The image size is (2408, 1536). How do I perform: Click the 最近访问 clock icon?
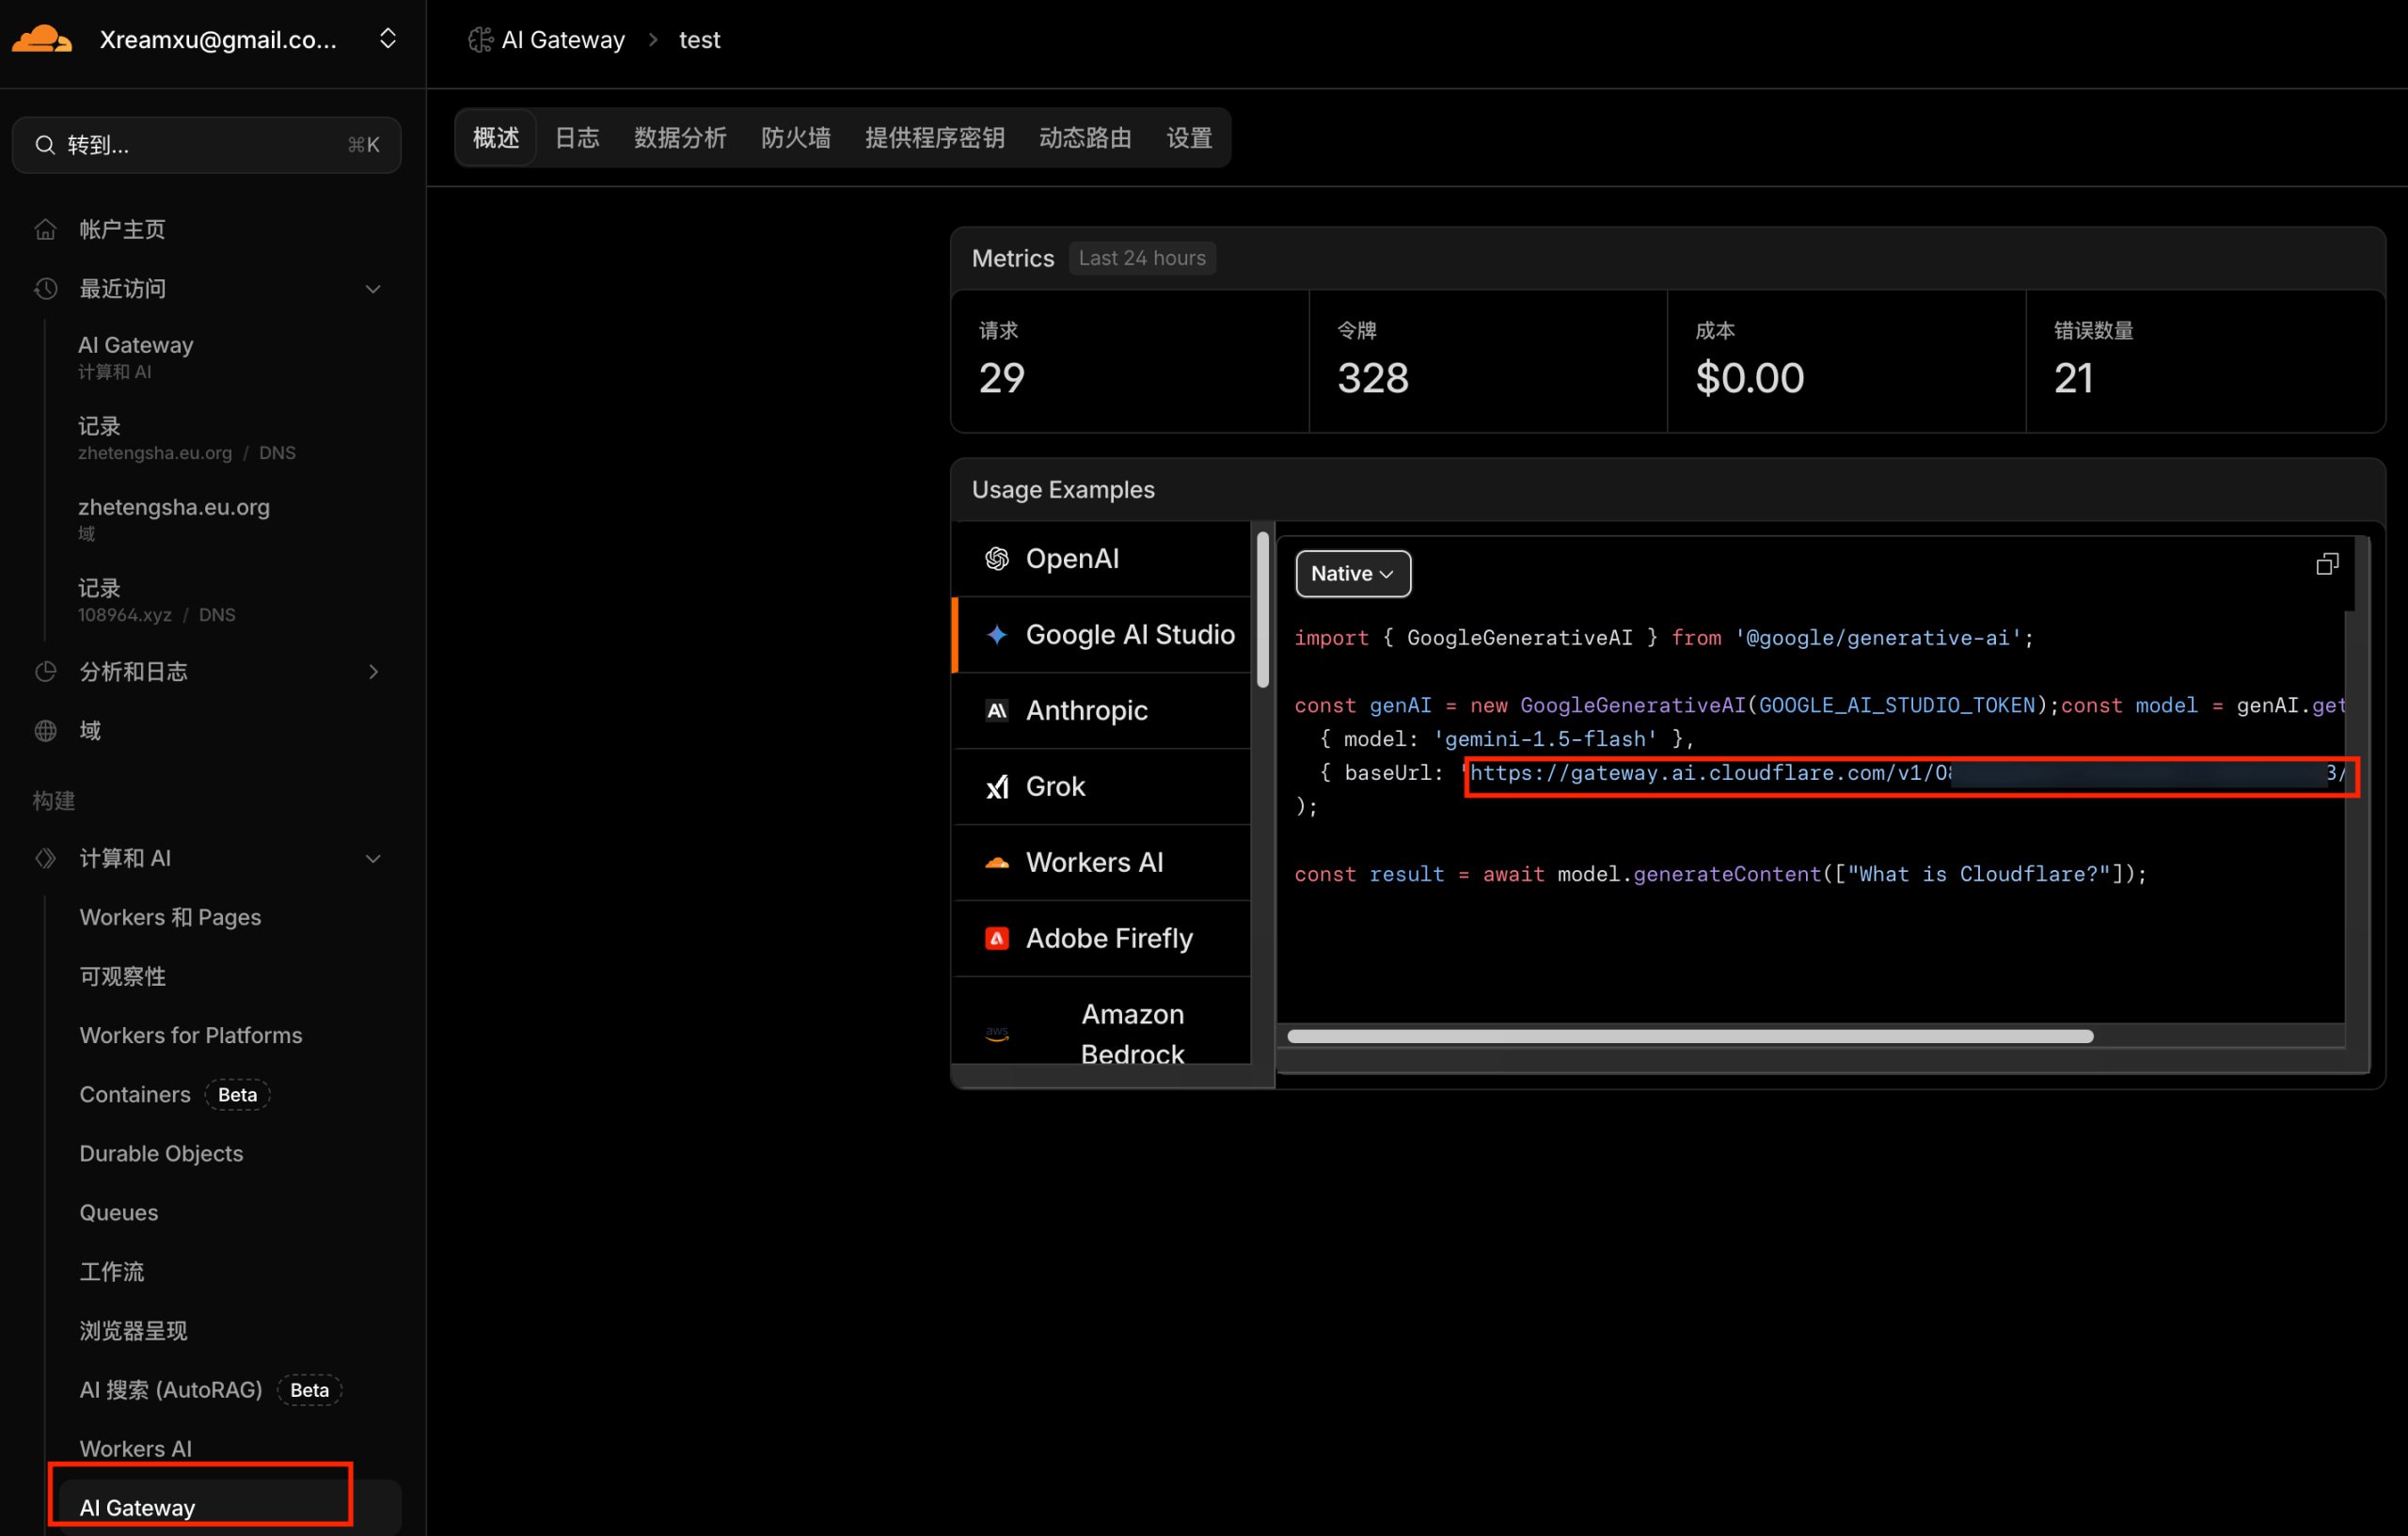pos(45,289)
